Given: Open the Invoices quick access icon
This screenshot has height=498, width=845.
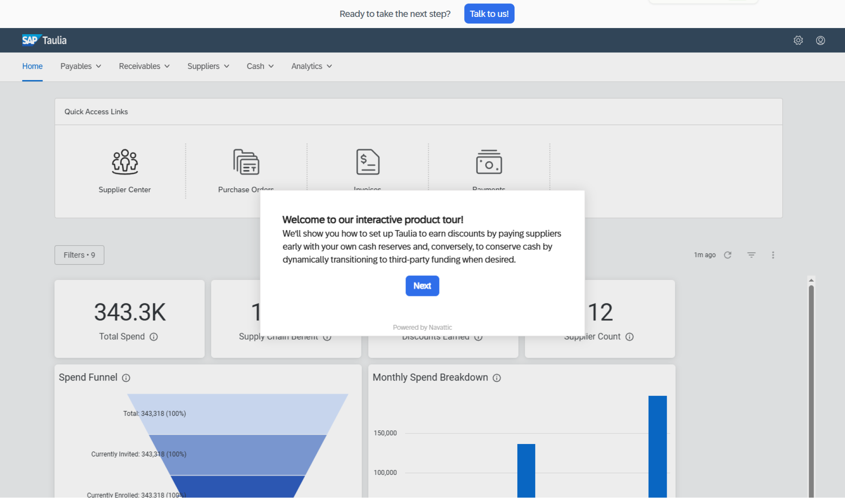Looking at the screenshot, I should tap(367, 162).
